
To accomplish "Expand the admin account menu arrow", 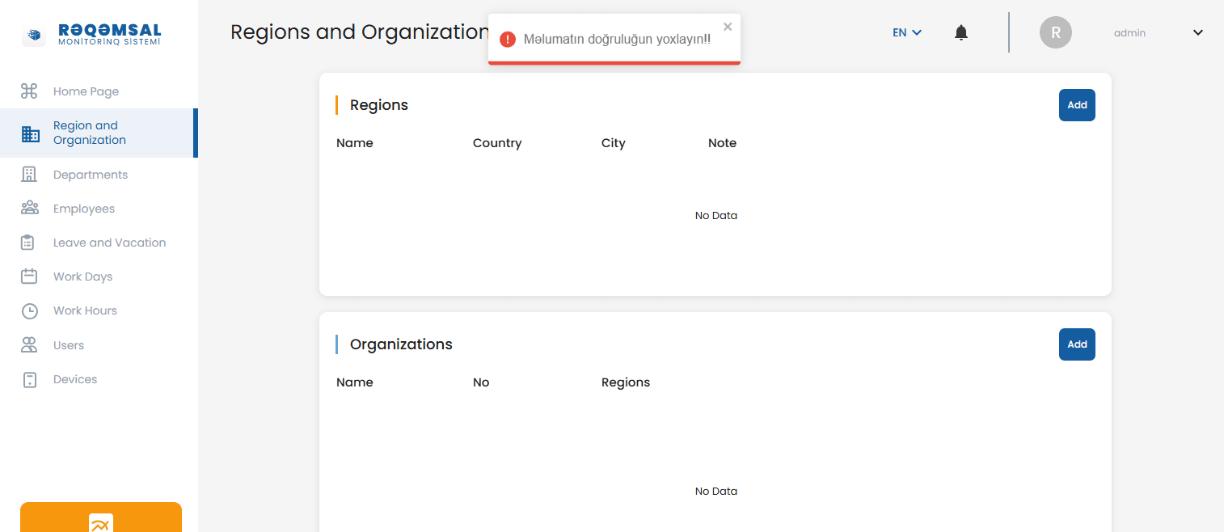I will (x=1197, y=33).
